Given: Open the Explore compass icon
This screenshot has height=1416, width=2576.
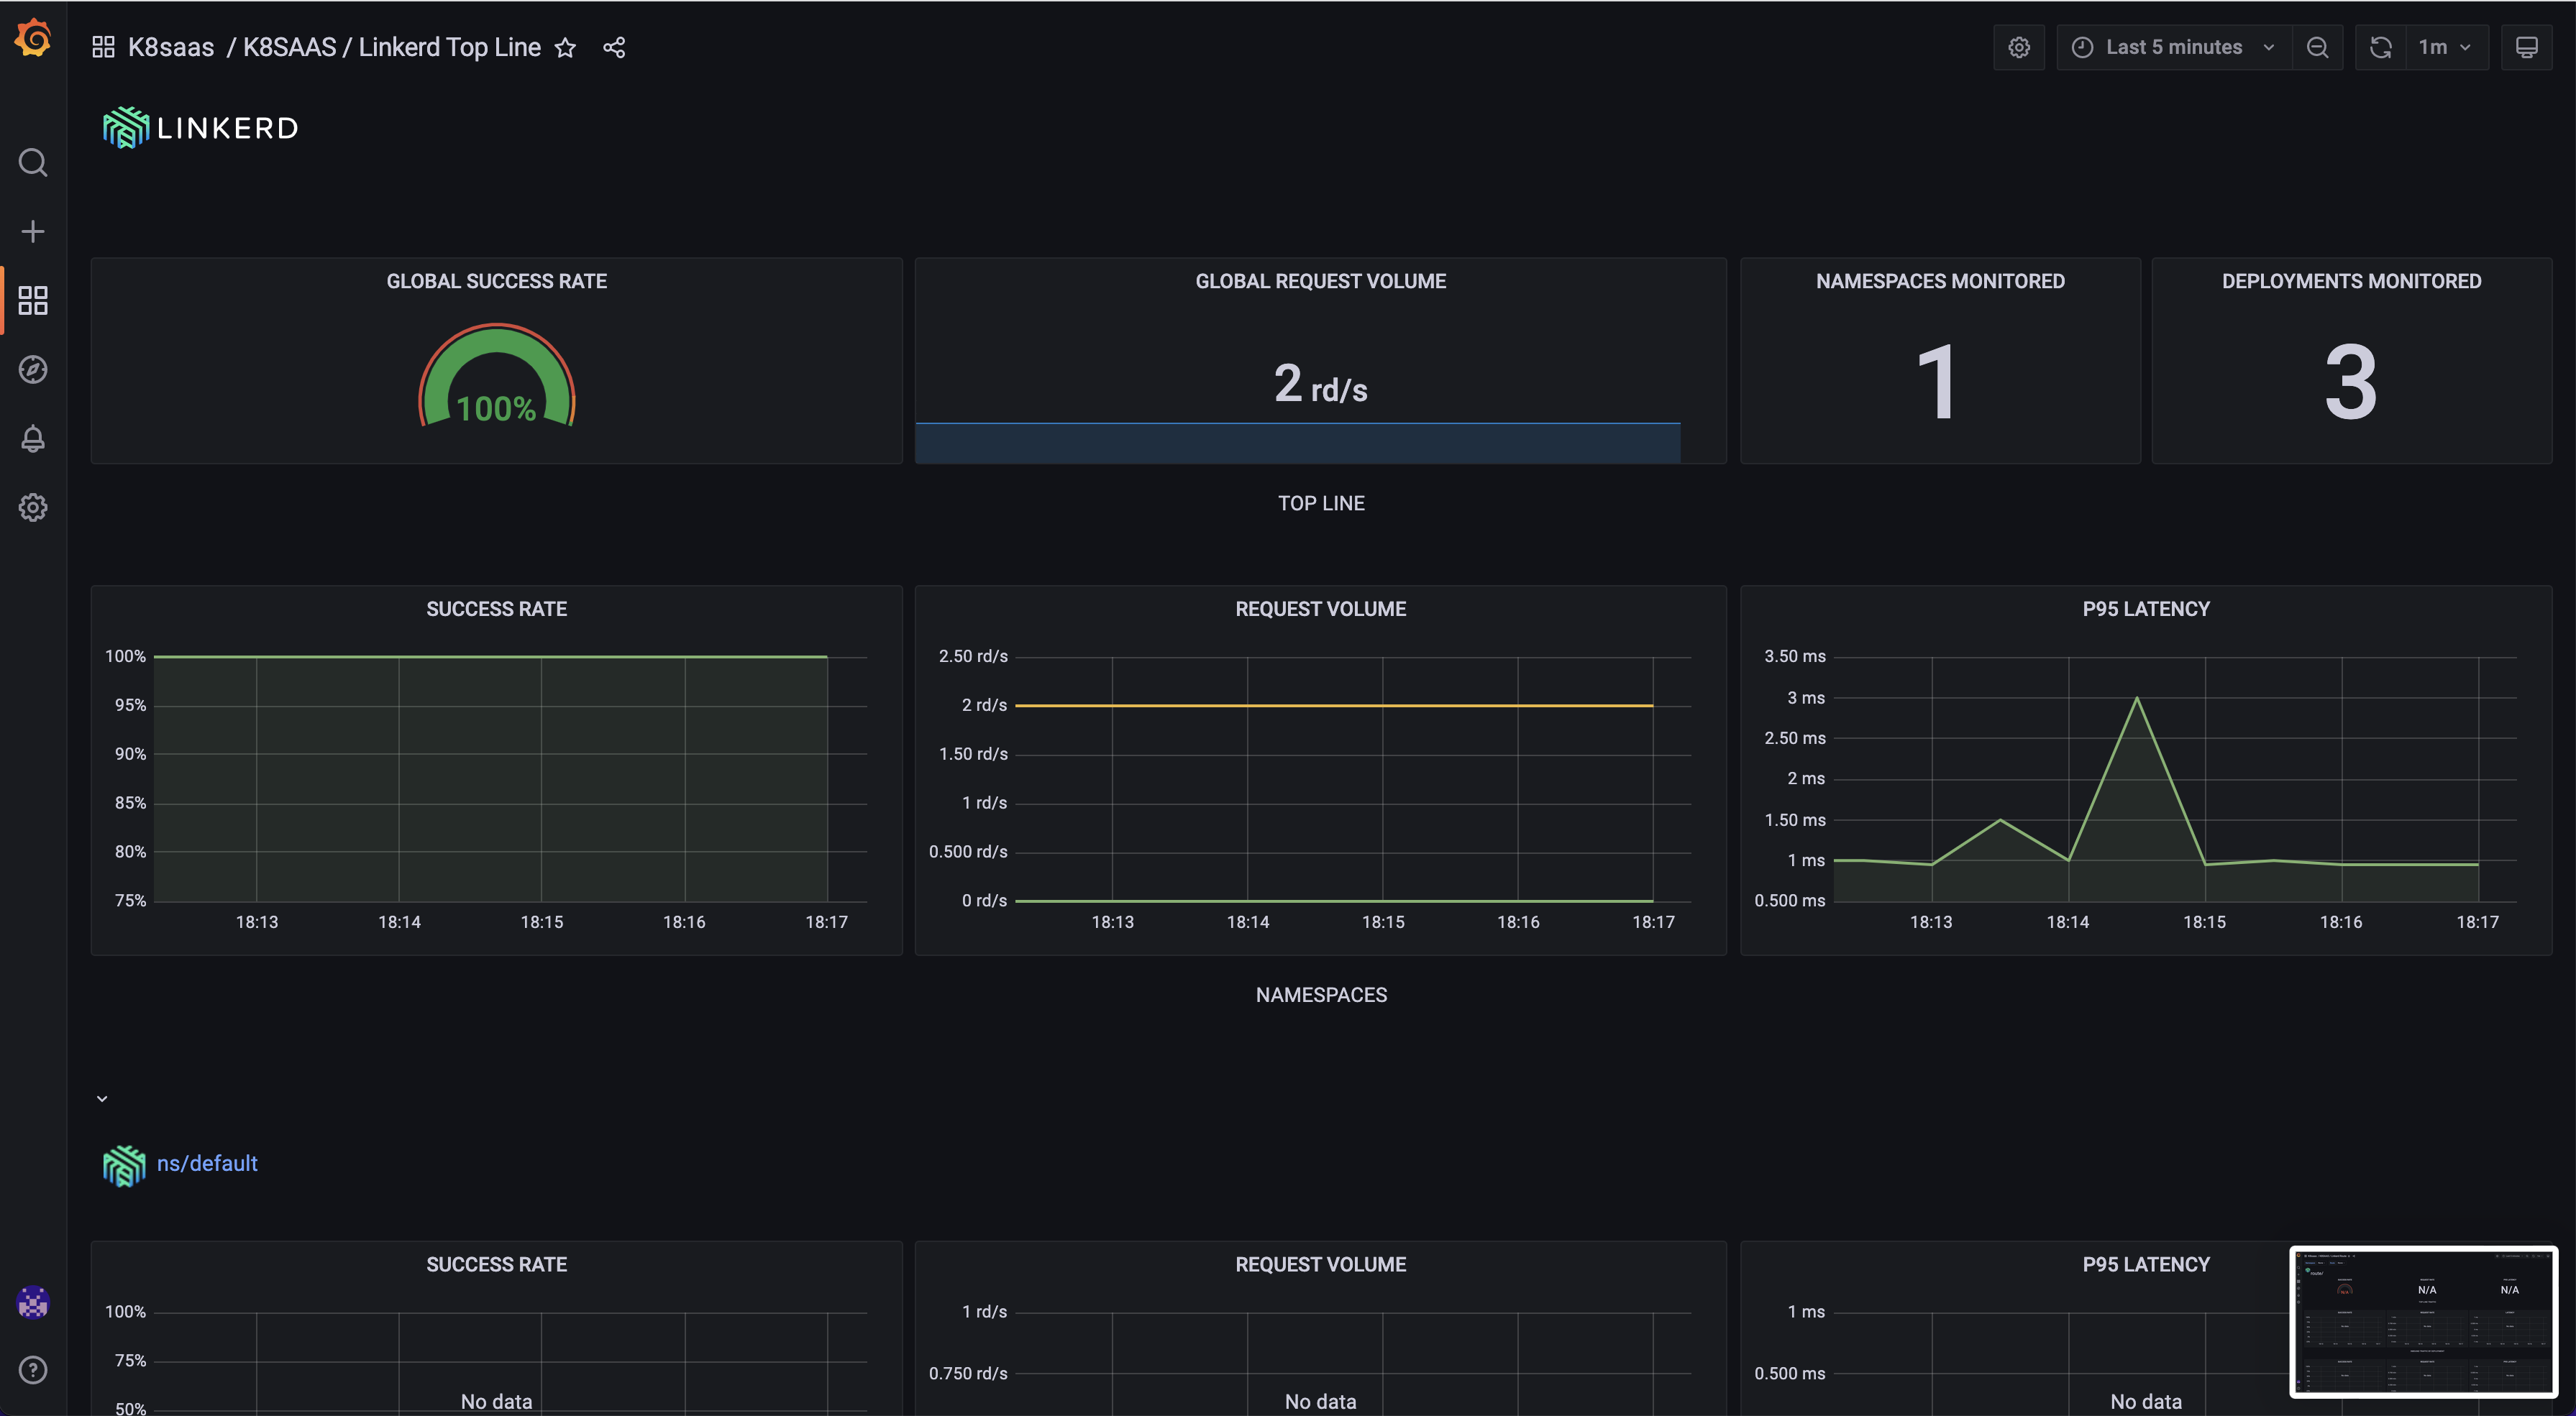Looking at the screenshot, I should pyautogui.click(x=33, y=369).
